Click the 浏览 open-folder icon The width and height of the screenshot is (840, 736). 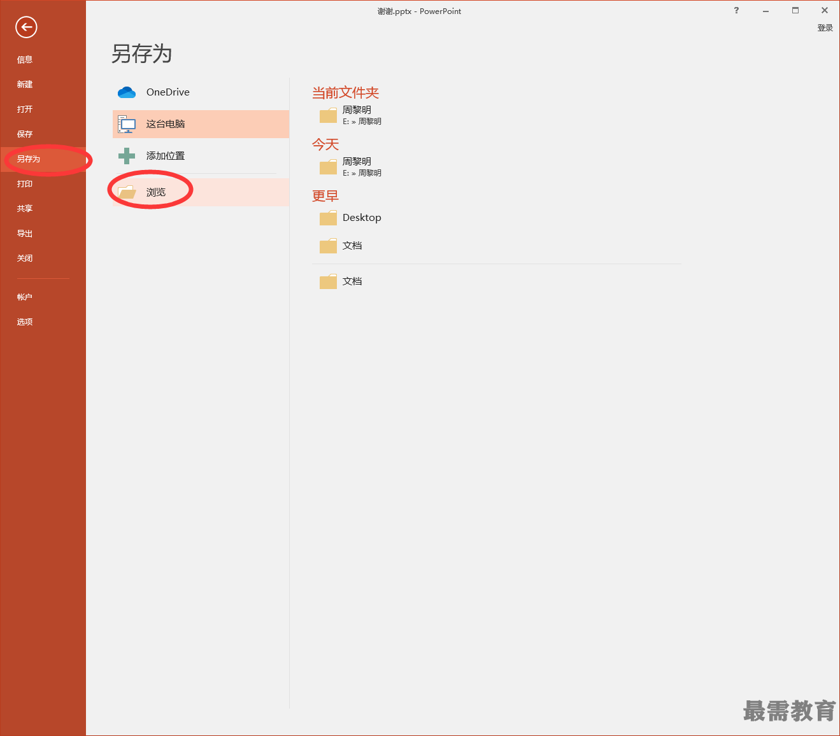[x=127, y=192]
